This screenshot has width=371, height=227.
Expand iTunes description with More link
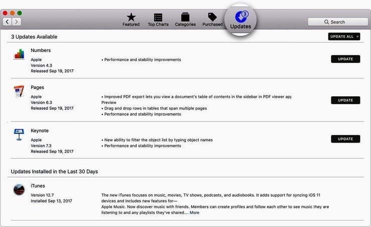[194, 212]
